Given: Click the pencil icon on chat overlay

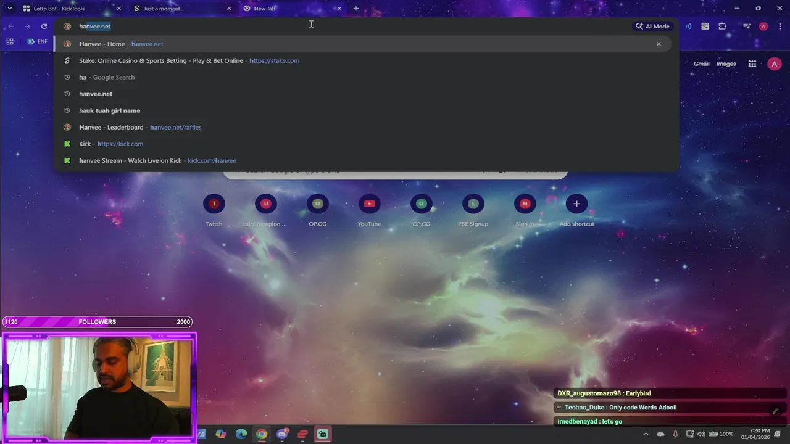Looking at the screenshot, I should click(x=775, y=411).
